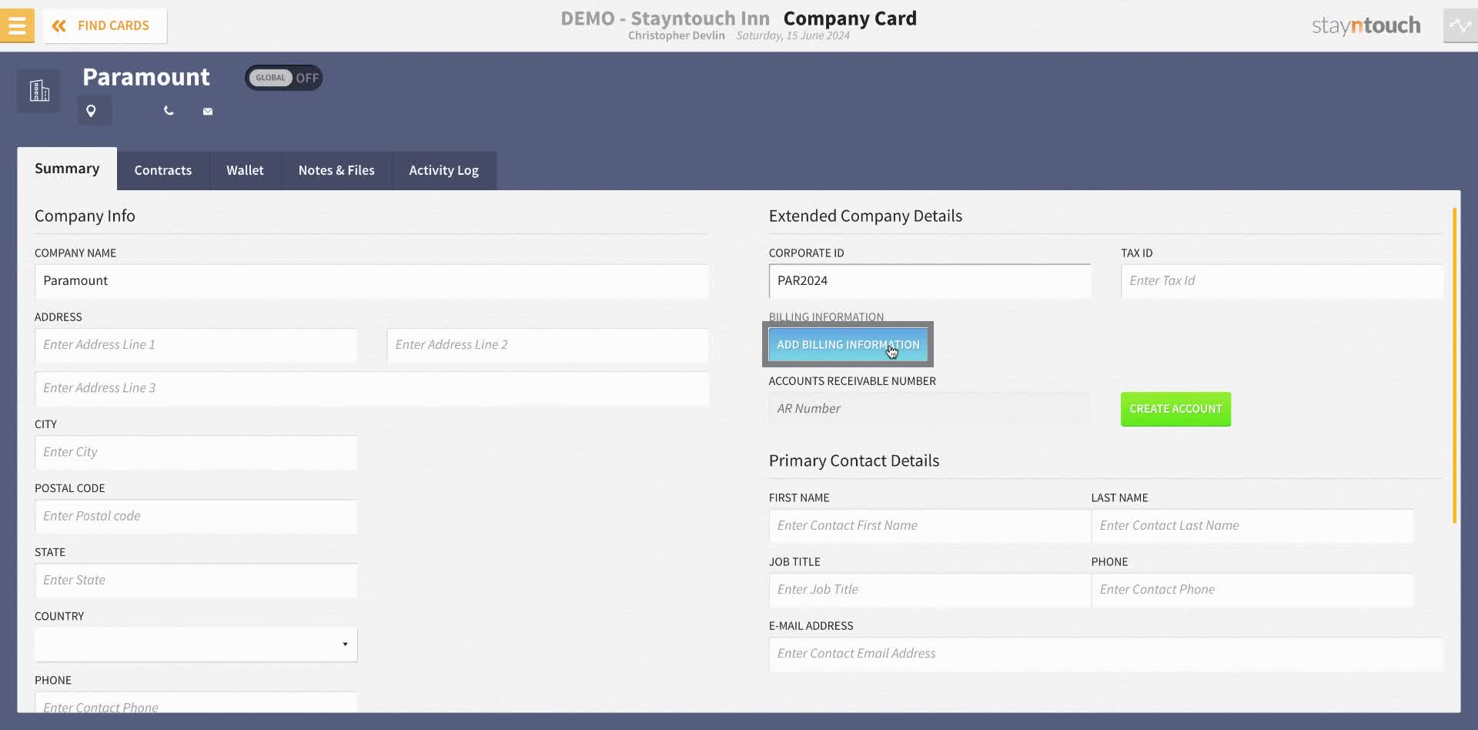The image size is (1478, 730).
Task: Click the orange vertical scrollbar
Action: pos(1454,365)
